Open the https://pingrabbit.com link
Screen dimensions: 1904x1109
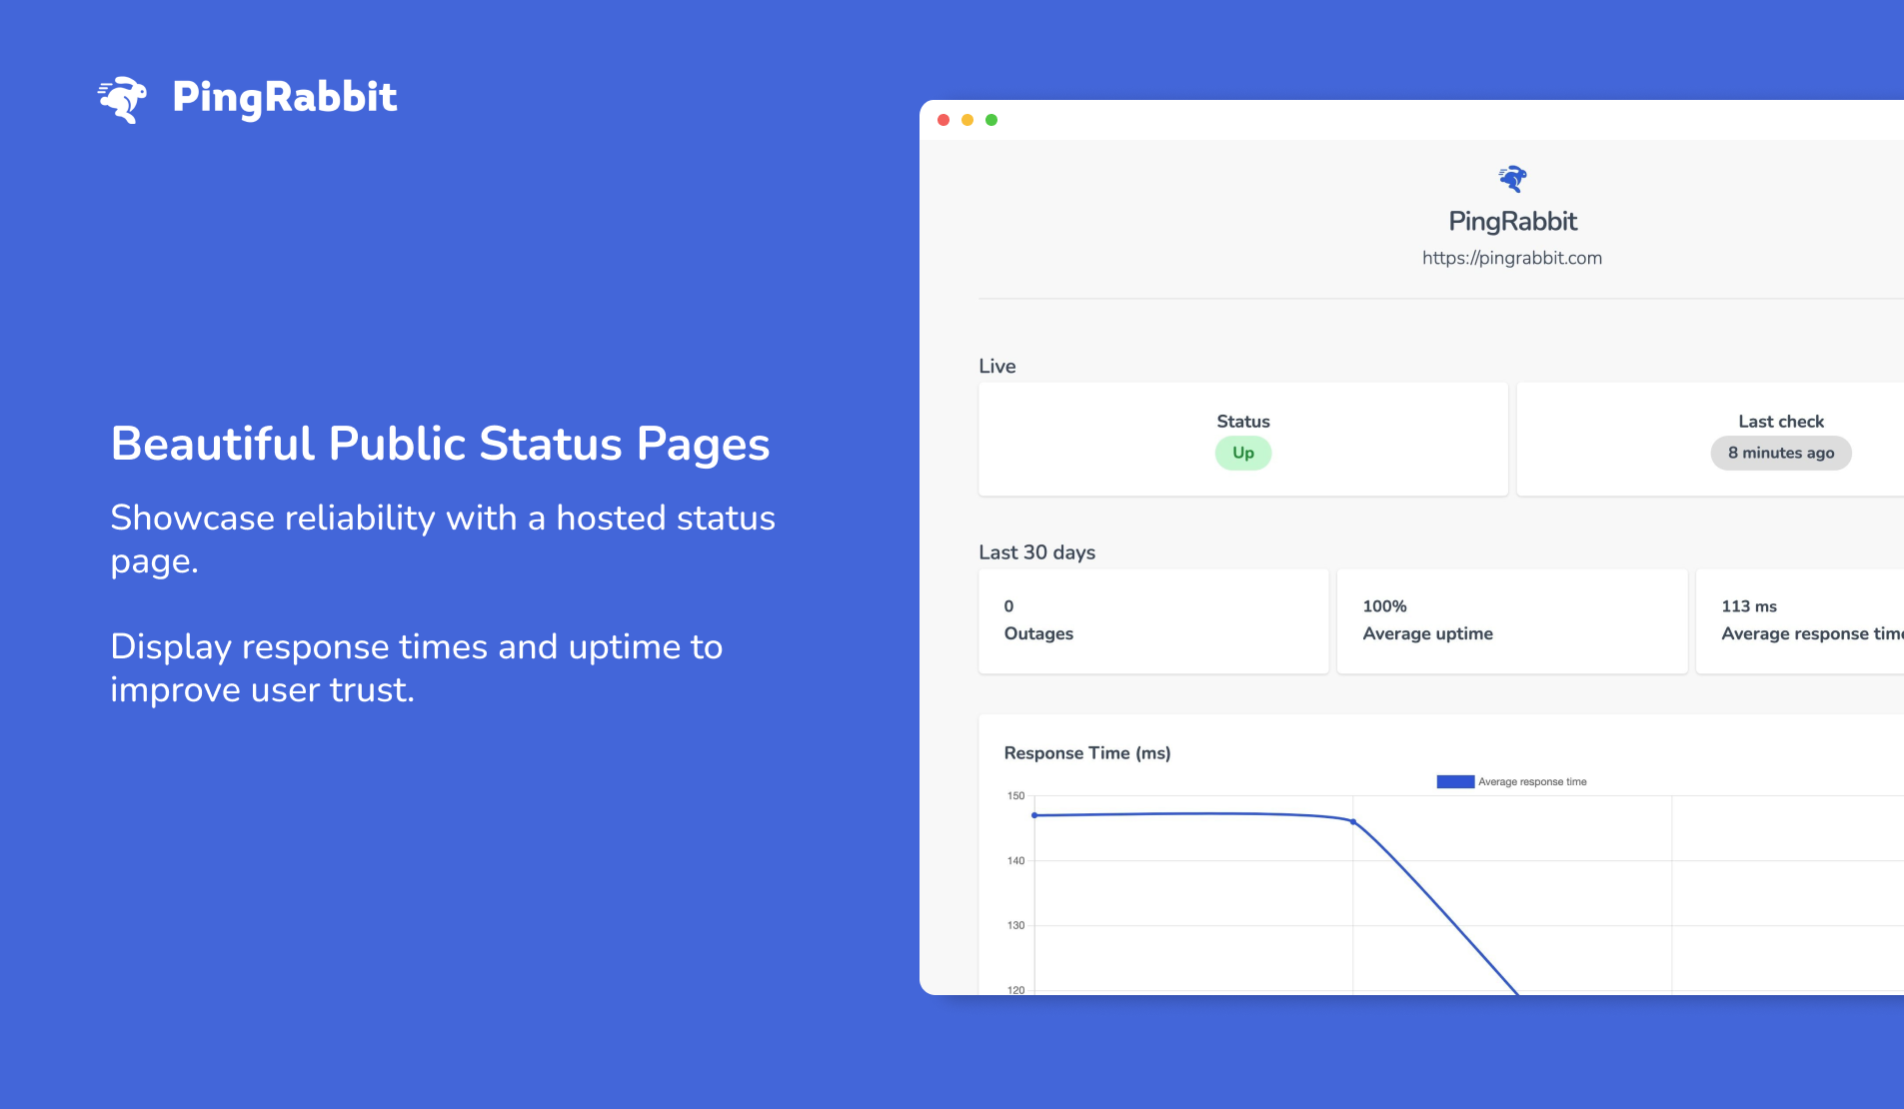pos(1512,258)
